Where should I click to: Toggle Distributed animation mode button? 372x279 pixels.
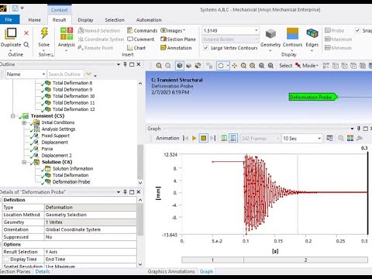(x=224, y=139)
